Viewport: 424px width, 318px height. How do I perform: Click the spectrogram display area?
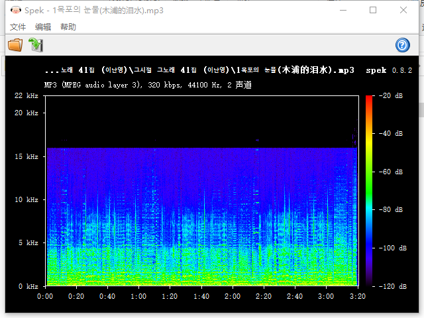coord(202,191)
